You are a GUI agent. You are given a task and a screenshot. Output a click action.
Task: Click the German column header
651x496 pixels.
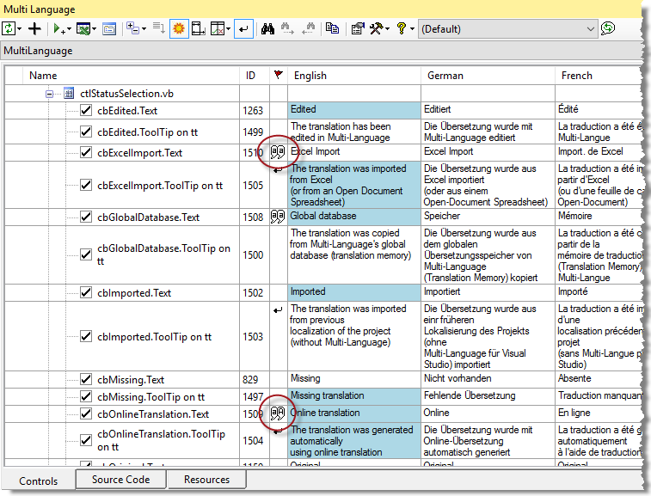[445, 76]
